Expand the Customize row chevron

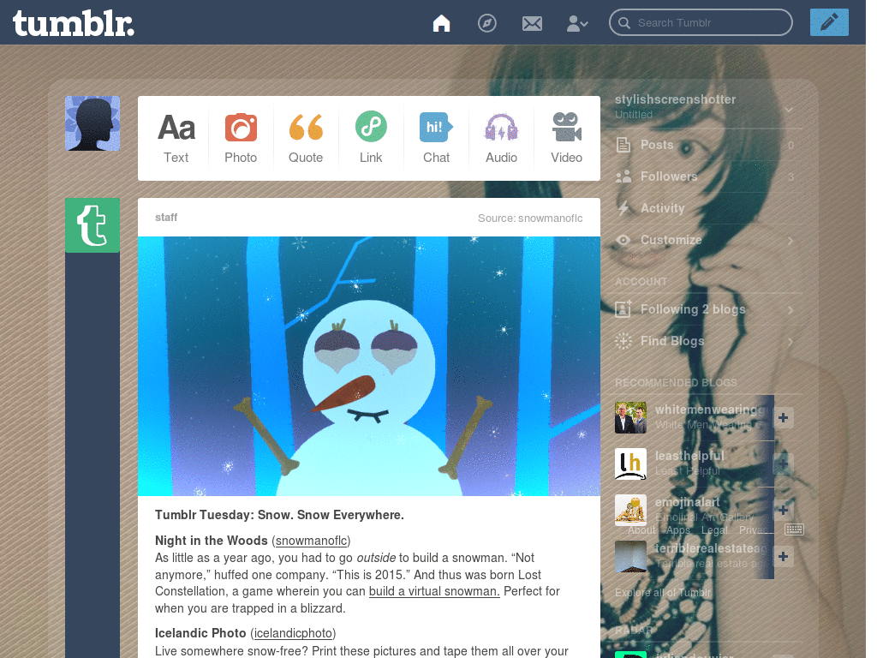click(790, 241)
